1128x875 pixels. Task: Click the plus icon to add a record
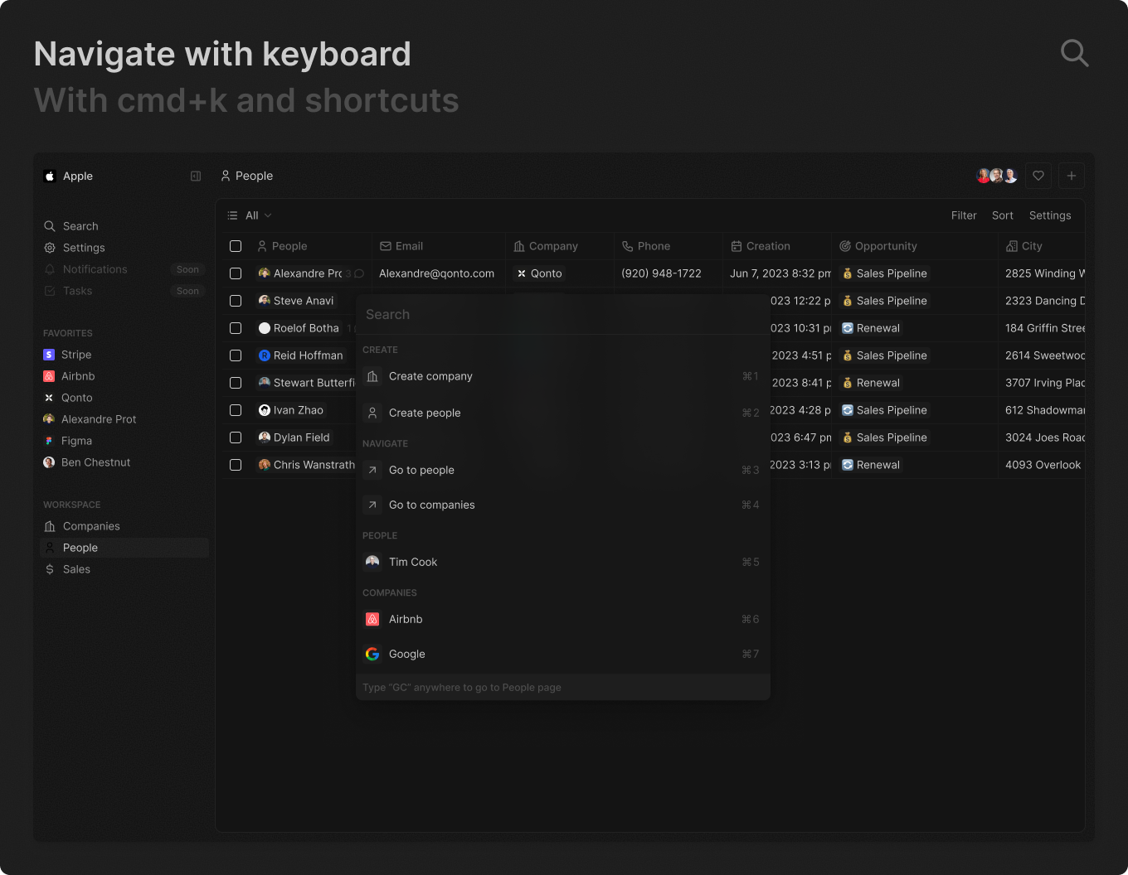(1072, 176)
